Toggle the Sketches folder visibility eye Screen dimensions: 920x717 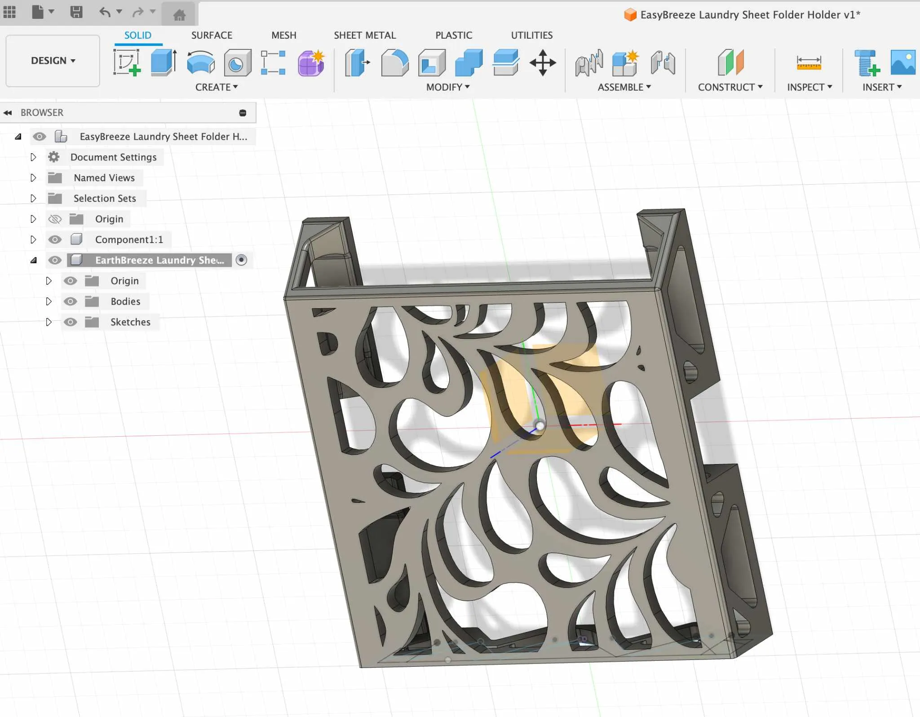click(71, 322)
